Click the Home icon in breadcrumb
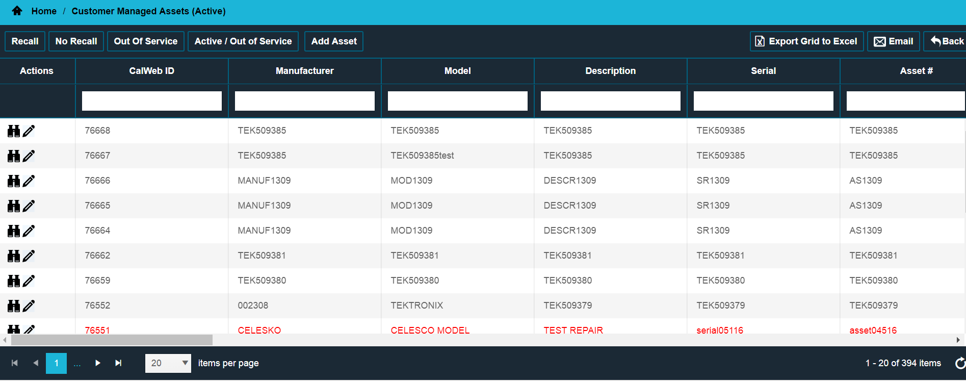 [17, 11]
